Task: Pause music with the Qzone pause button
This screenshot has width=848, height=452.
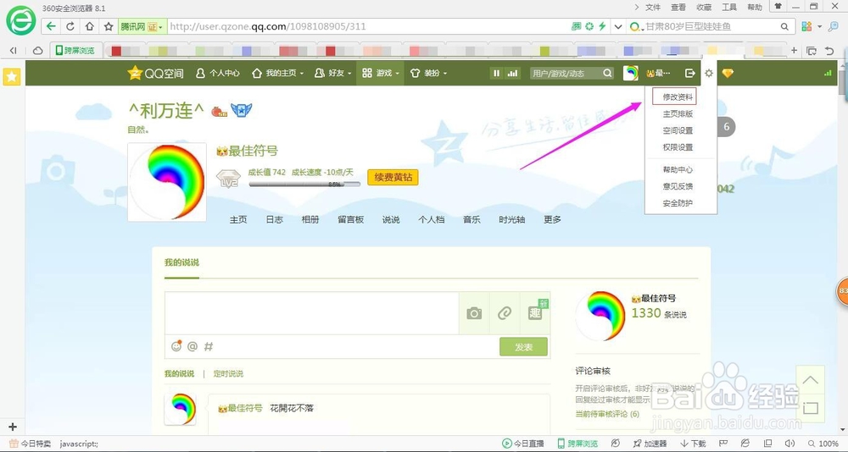Action: [496, 73]
